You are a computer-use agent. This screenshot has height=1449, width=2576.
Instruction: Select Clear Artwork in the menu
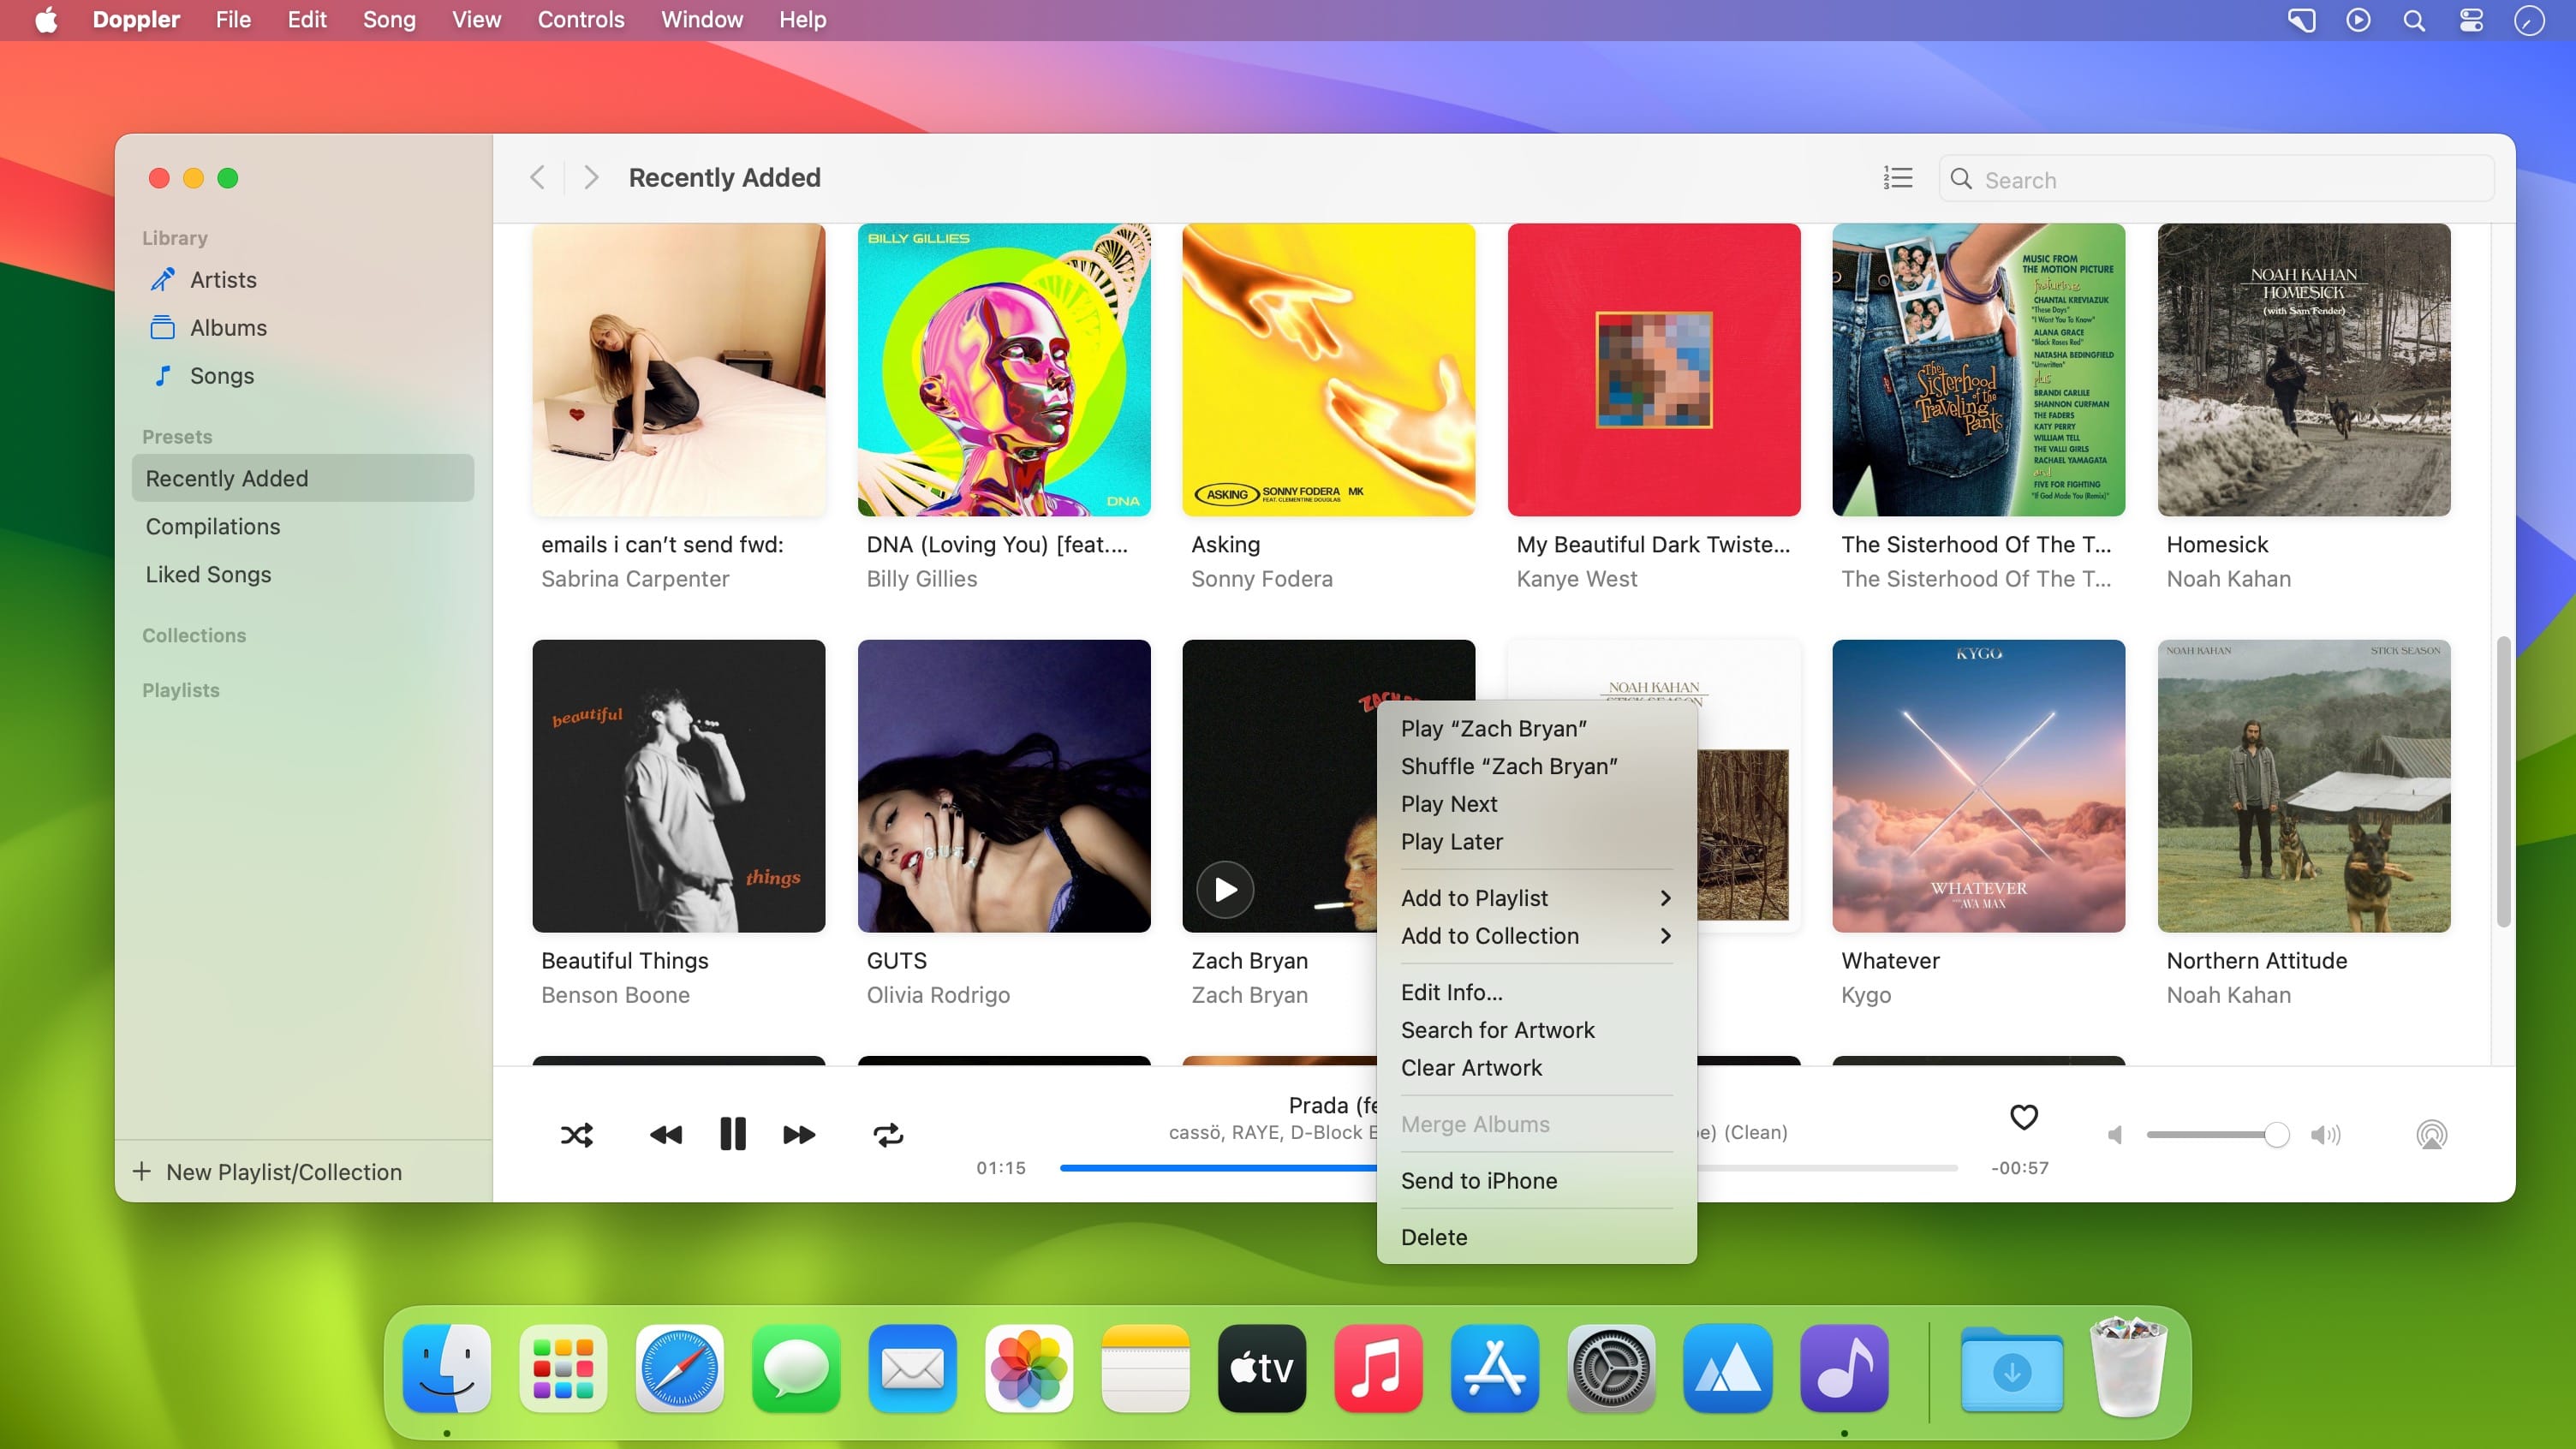1536,1068
